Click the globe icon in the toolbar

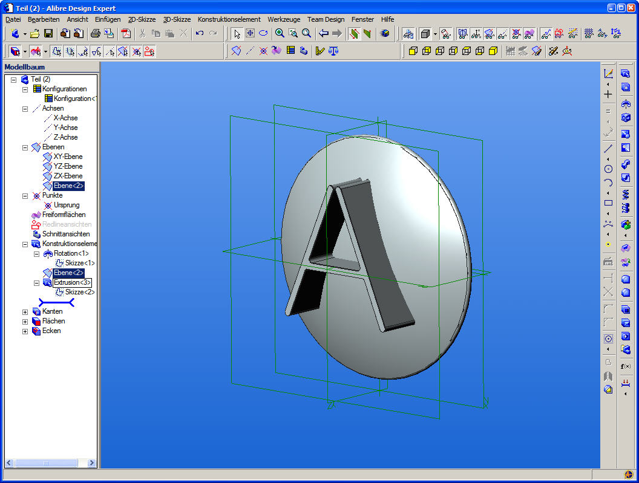(x=385, y=33)
